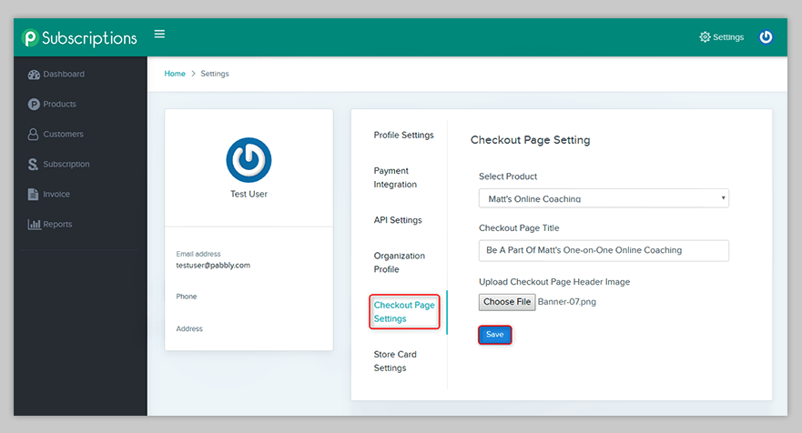Click the Address label in profile card

tap(189, 328)
